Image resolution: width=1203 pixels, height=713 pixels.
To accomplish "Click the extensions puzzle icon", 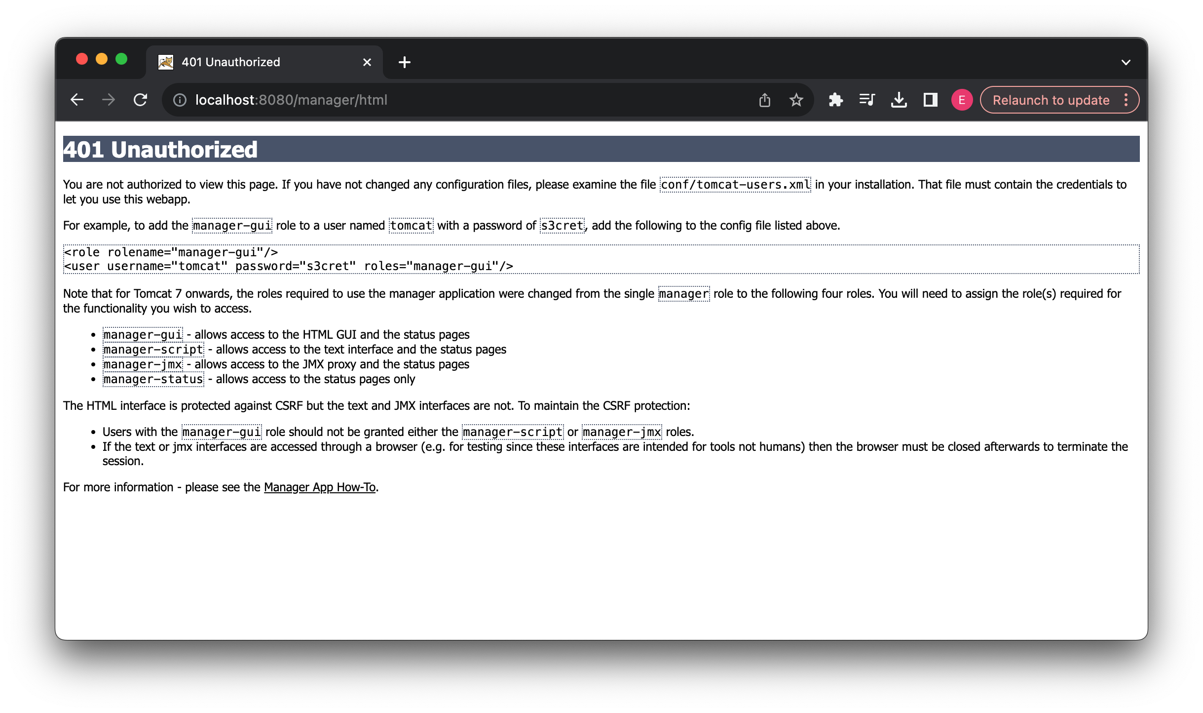I will [x=833, y=100].
